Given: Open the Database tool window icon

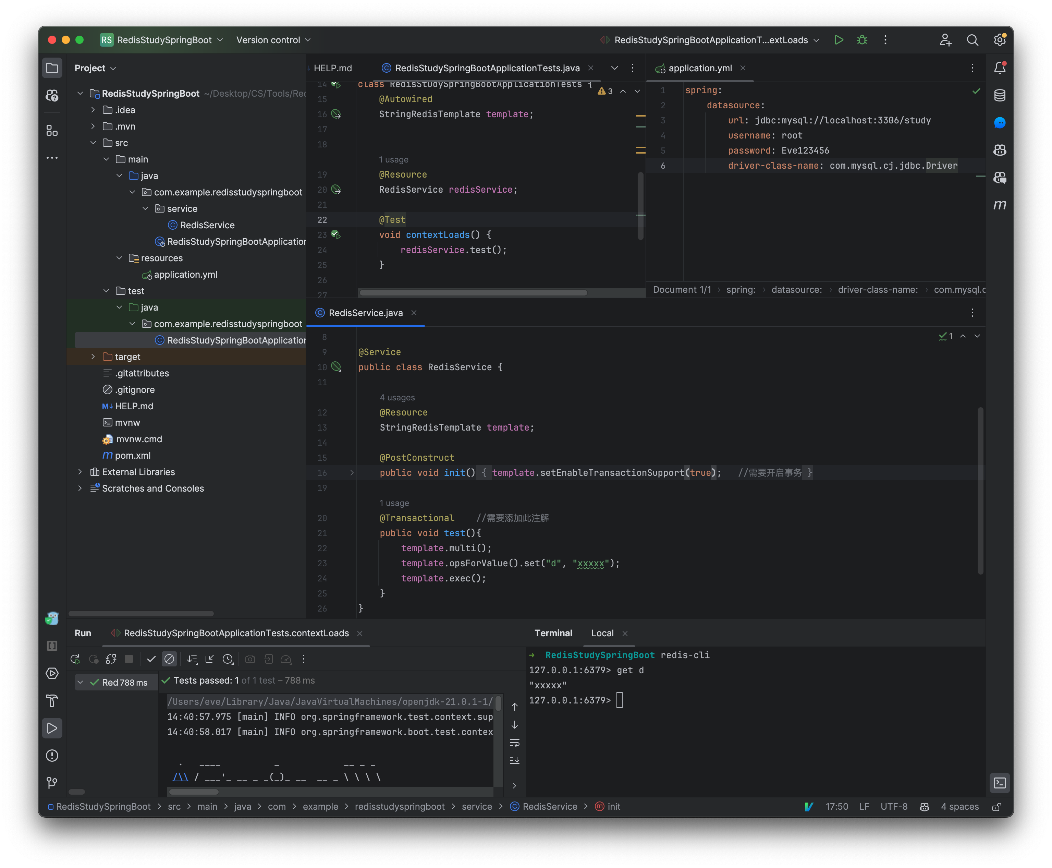Looking at the screenshot, I should coord(1000,95).
